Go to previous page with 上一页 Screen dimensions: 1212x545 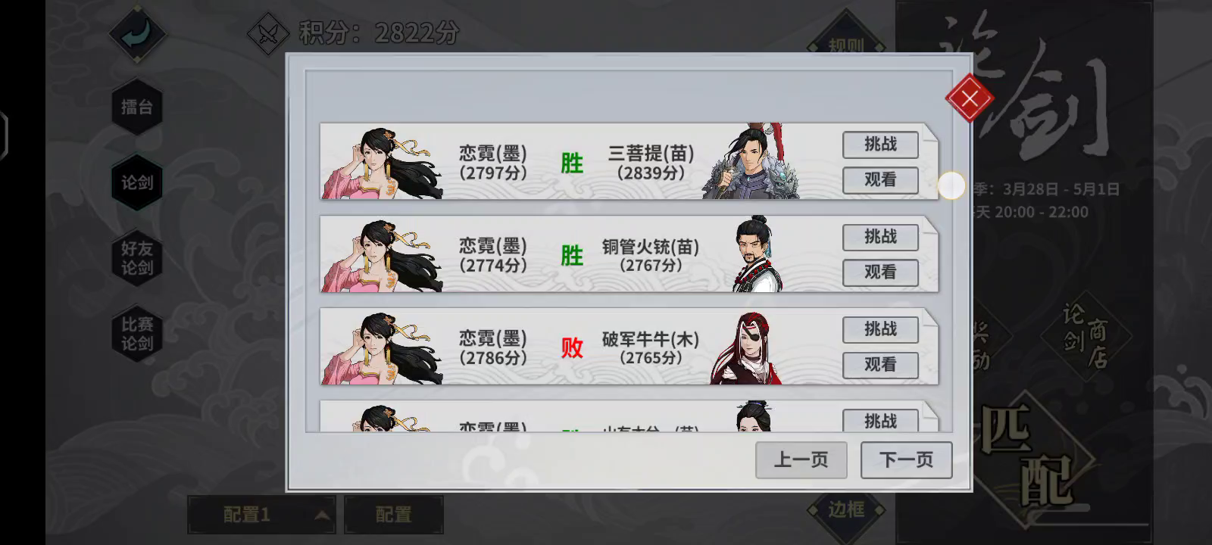point(801,460)
